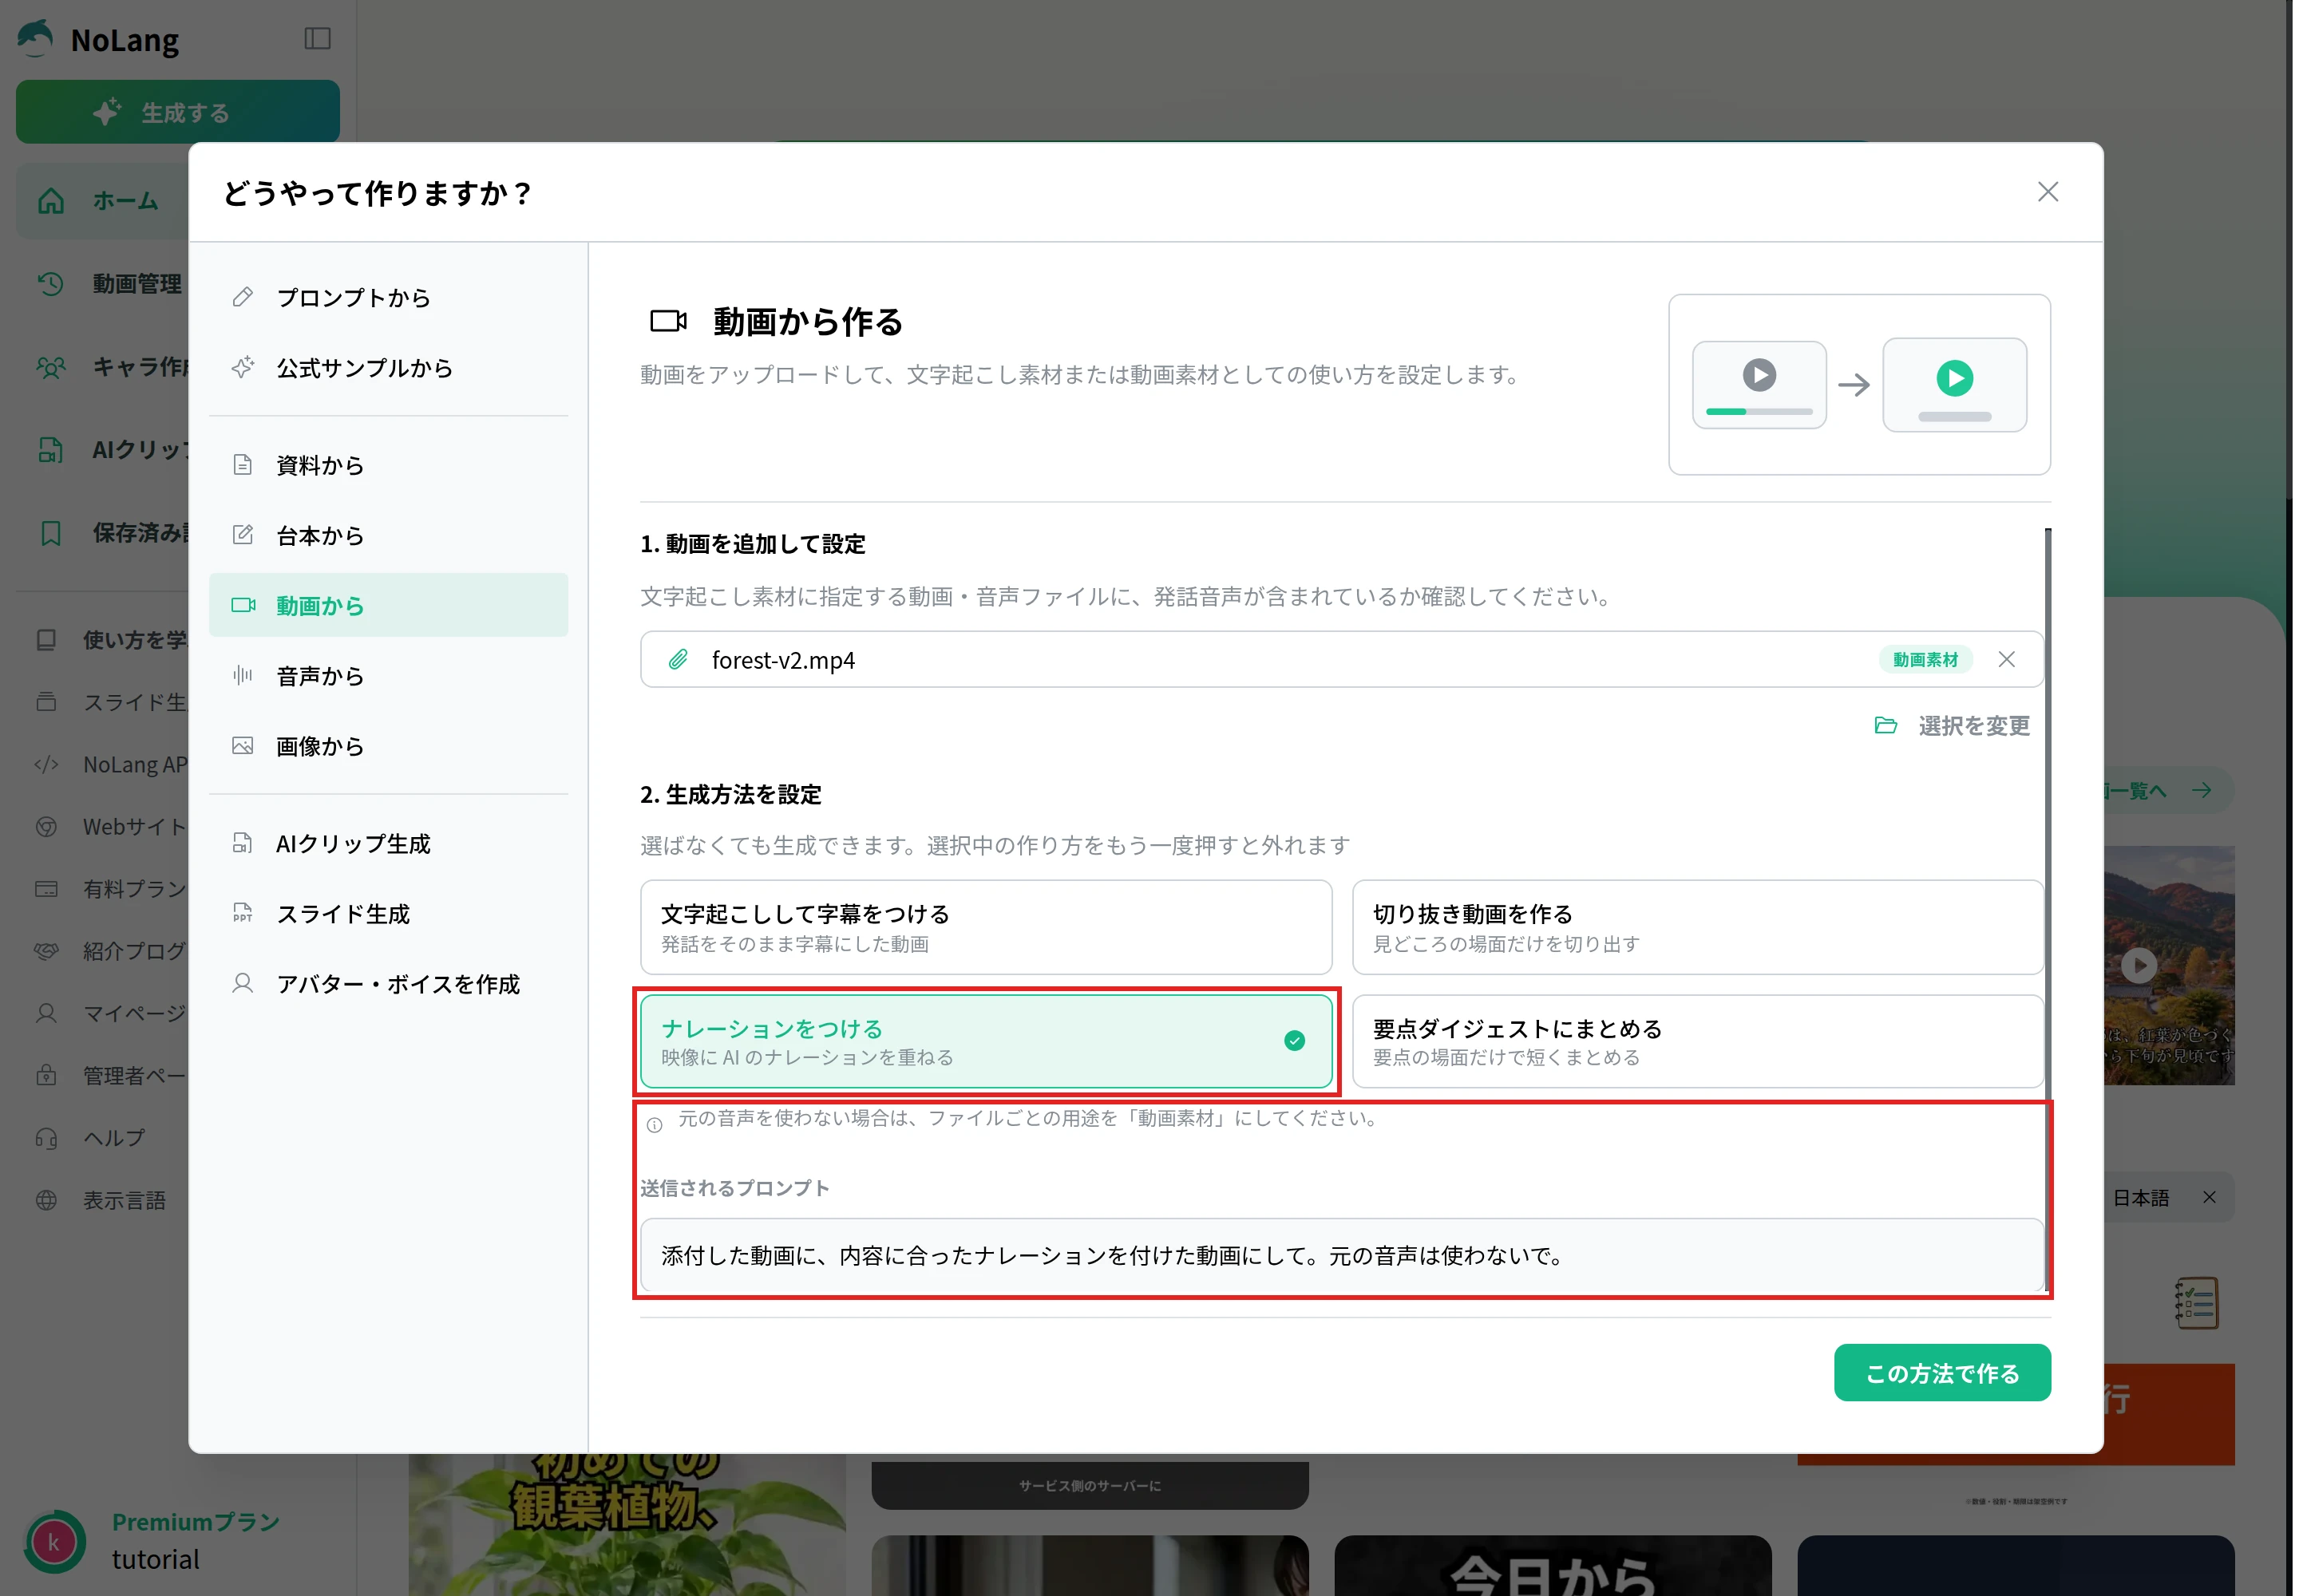Open the 公式サンプルから menu item

coord(388,368)
